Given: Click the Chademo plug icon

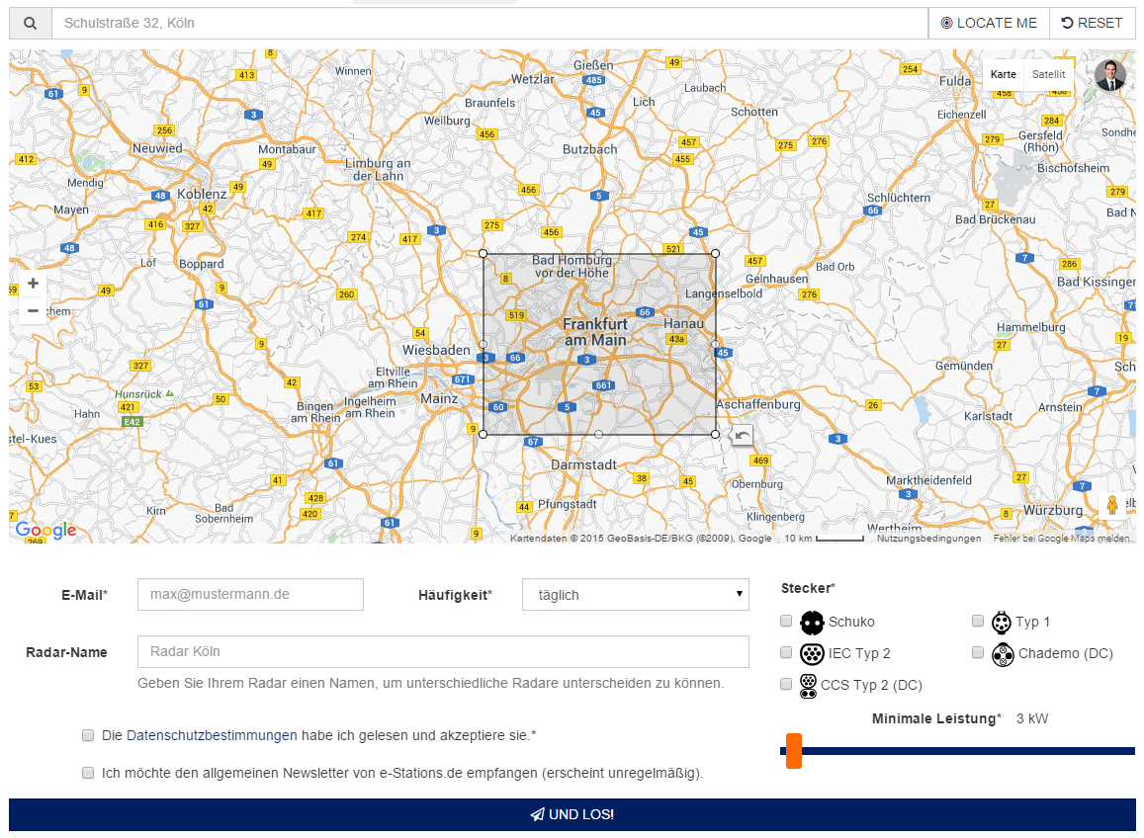Looking at the screenshot, I should (1003, 655).
